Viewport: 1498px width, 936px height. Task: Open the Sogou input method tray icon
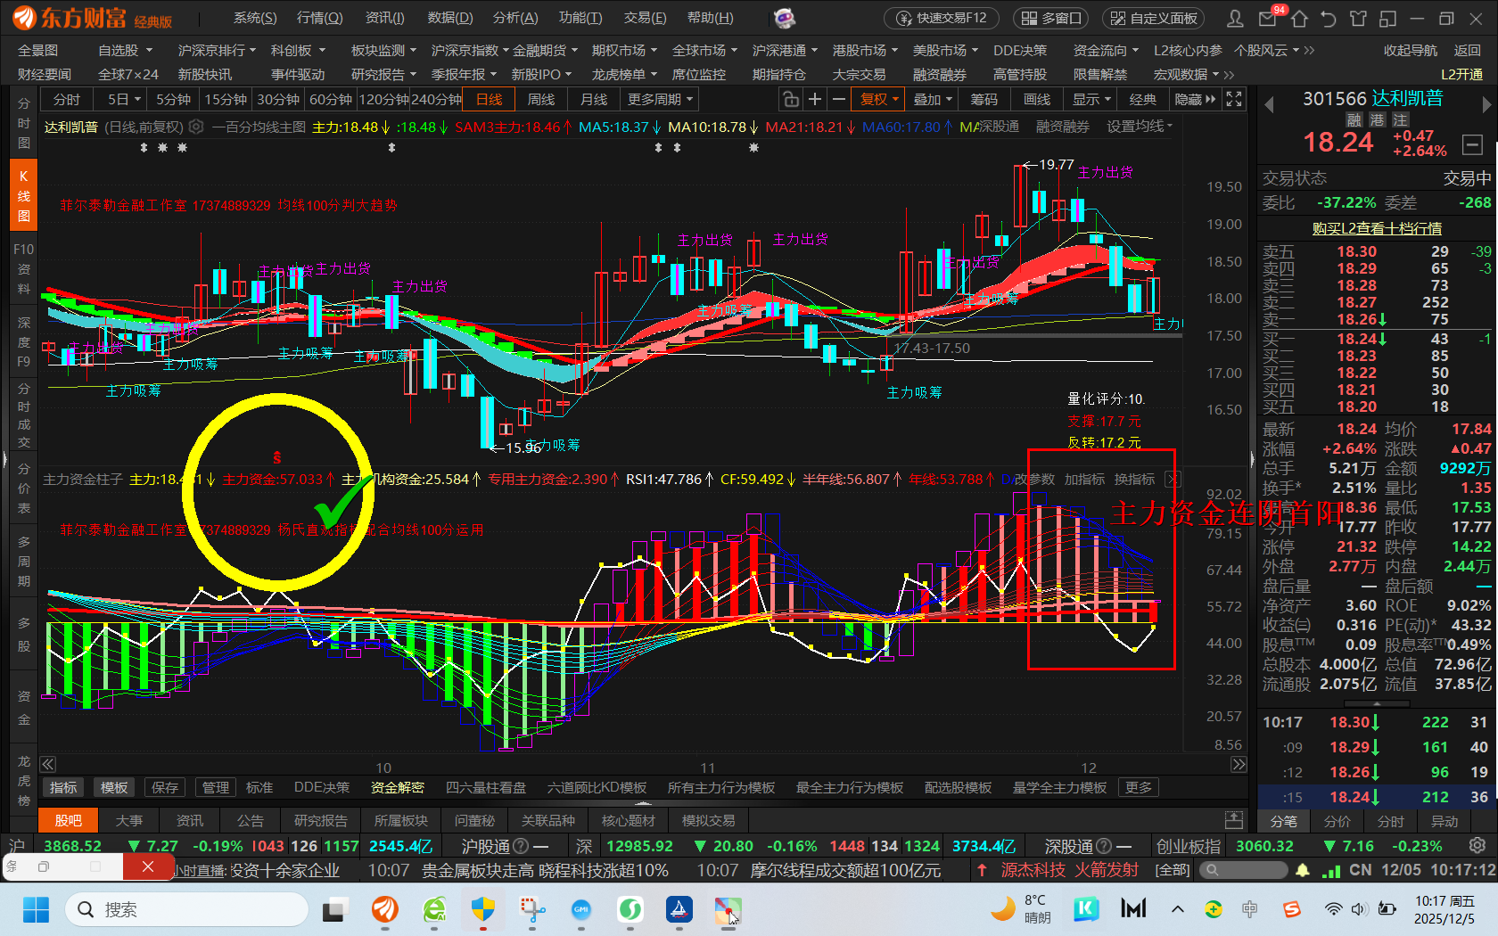click(x=1291, y=909)
